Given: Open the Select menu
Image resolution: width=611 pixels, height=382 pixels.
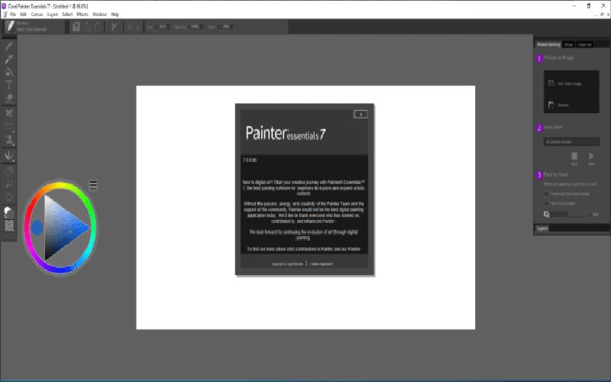Looking at the screenshot, I should (x=67, y=15).
